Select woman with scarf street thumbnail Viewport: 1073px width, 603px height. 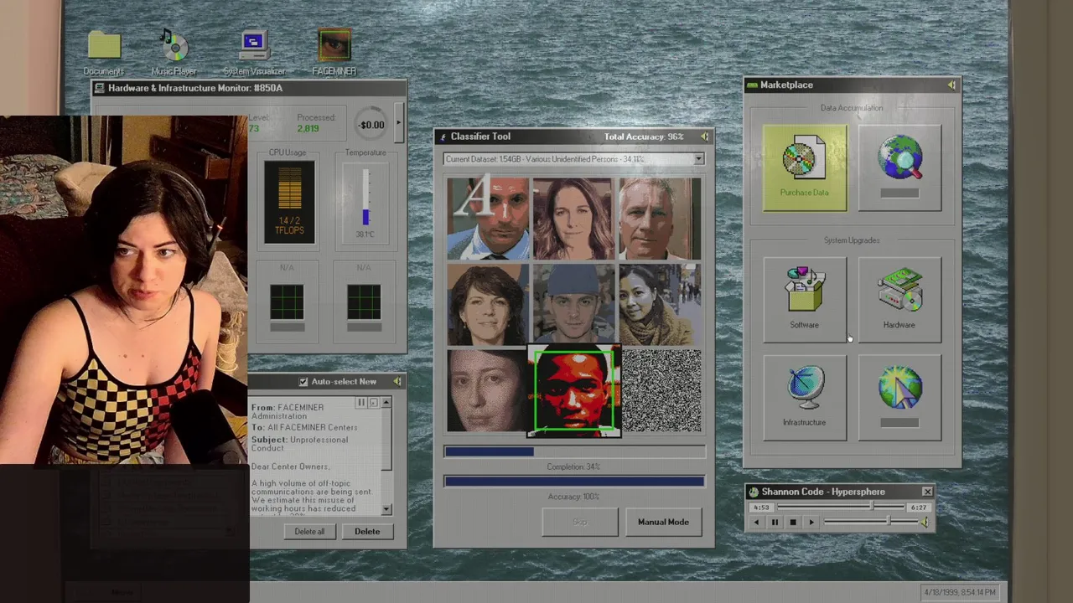660,305
